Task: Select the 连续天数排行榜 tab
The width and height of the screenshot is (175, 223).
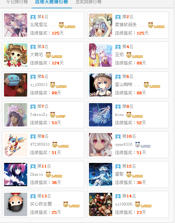Action: 52,2
